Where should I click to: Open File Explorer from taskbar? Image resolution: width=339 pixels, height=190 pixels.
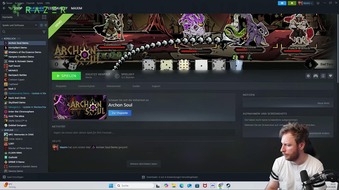(174, 186)
